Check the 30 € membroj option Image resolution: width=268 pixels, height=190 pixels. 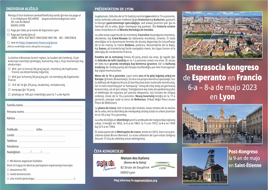point(9,69)
